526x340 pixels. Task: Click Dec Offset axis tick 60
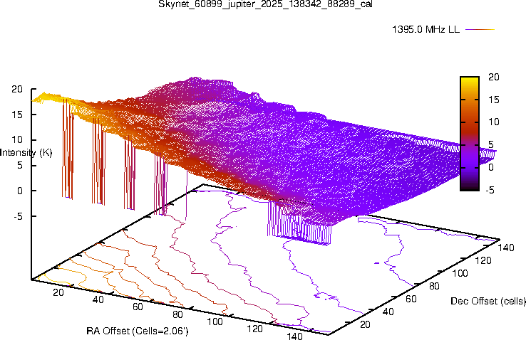coord(411,299)
